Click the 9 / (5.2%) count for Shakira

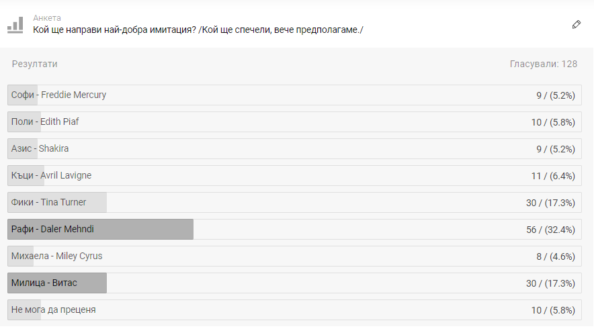[x=555, y=149]
